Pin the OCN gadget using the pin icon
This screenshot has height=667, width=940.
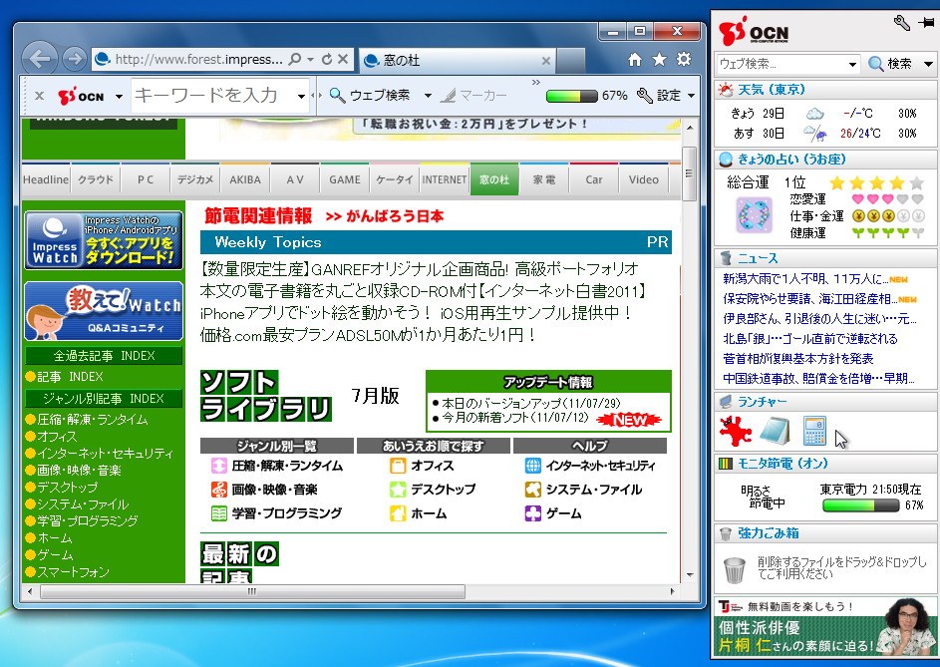(927, 22)
